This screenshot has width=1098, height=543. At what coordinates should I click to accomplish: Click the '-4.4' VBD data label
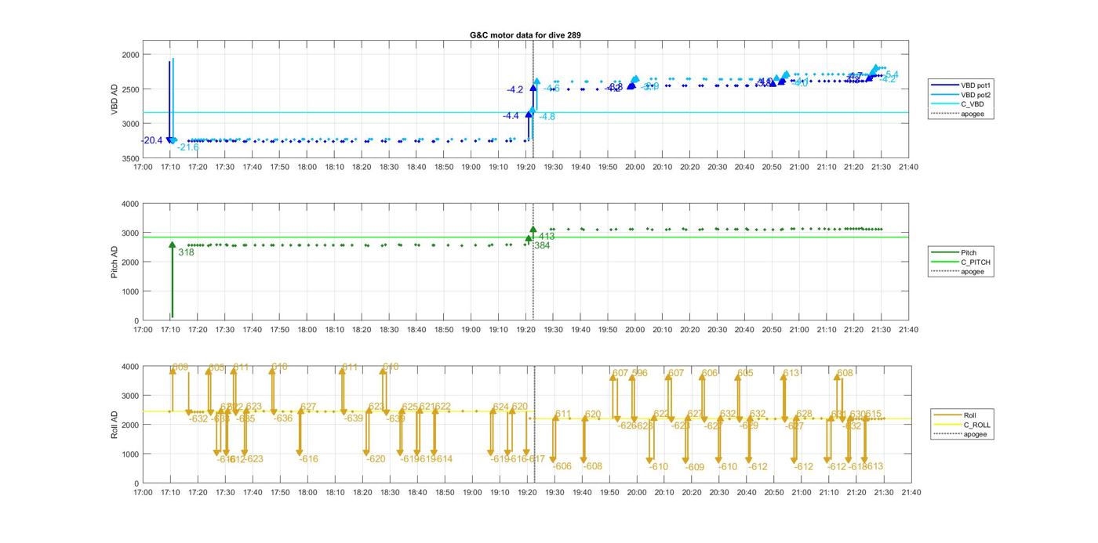(x=511, y=116)
